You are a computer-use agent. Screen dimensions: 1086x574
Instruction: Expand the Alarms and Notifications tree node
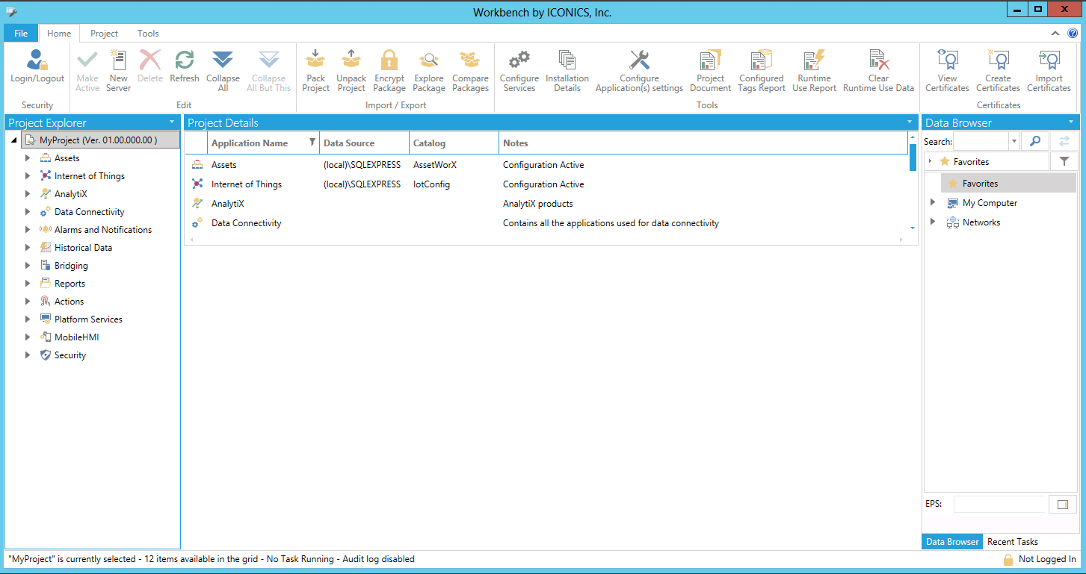(x=28, y=230)
